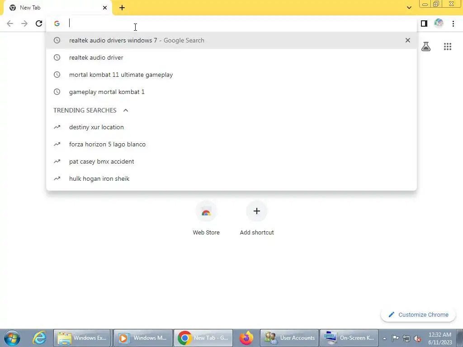Screen dimensions: 463x347
Task: Switch to Windows Explorer taskbar button
Action: tap(82, 338)
